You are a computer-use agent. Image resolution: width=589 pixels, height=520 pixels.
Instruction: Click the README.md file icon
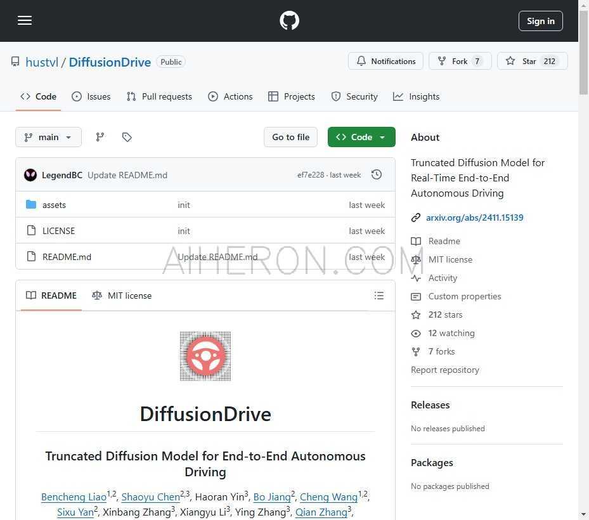31,256
